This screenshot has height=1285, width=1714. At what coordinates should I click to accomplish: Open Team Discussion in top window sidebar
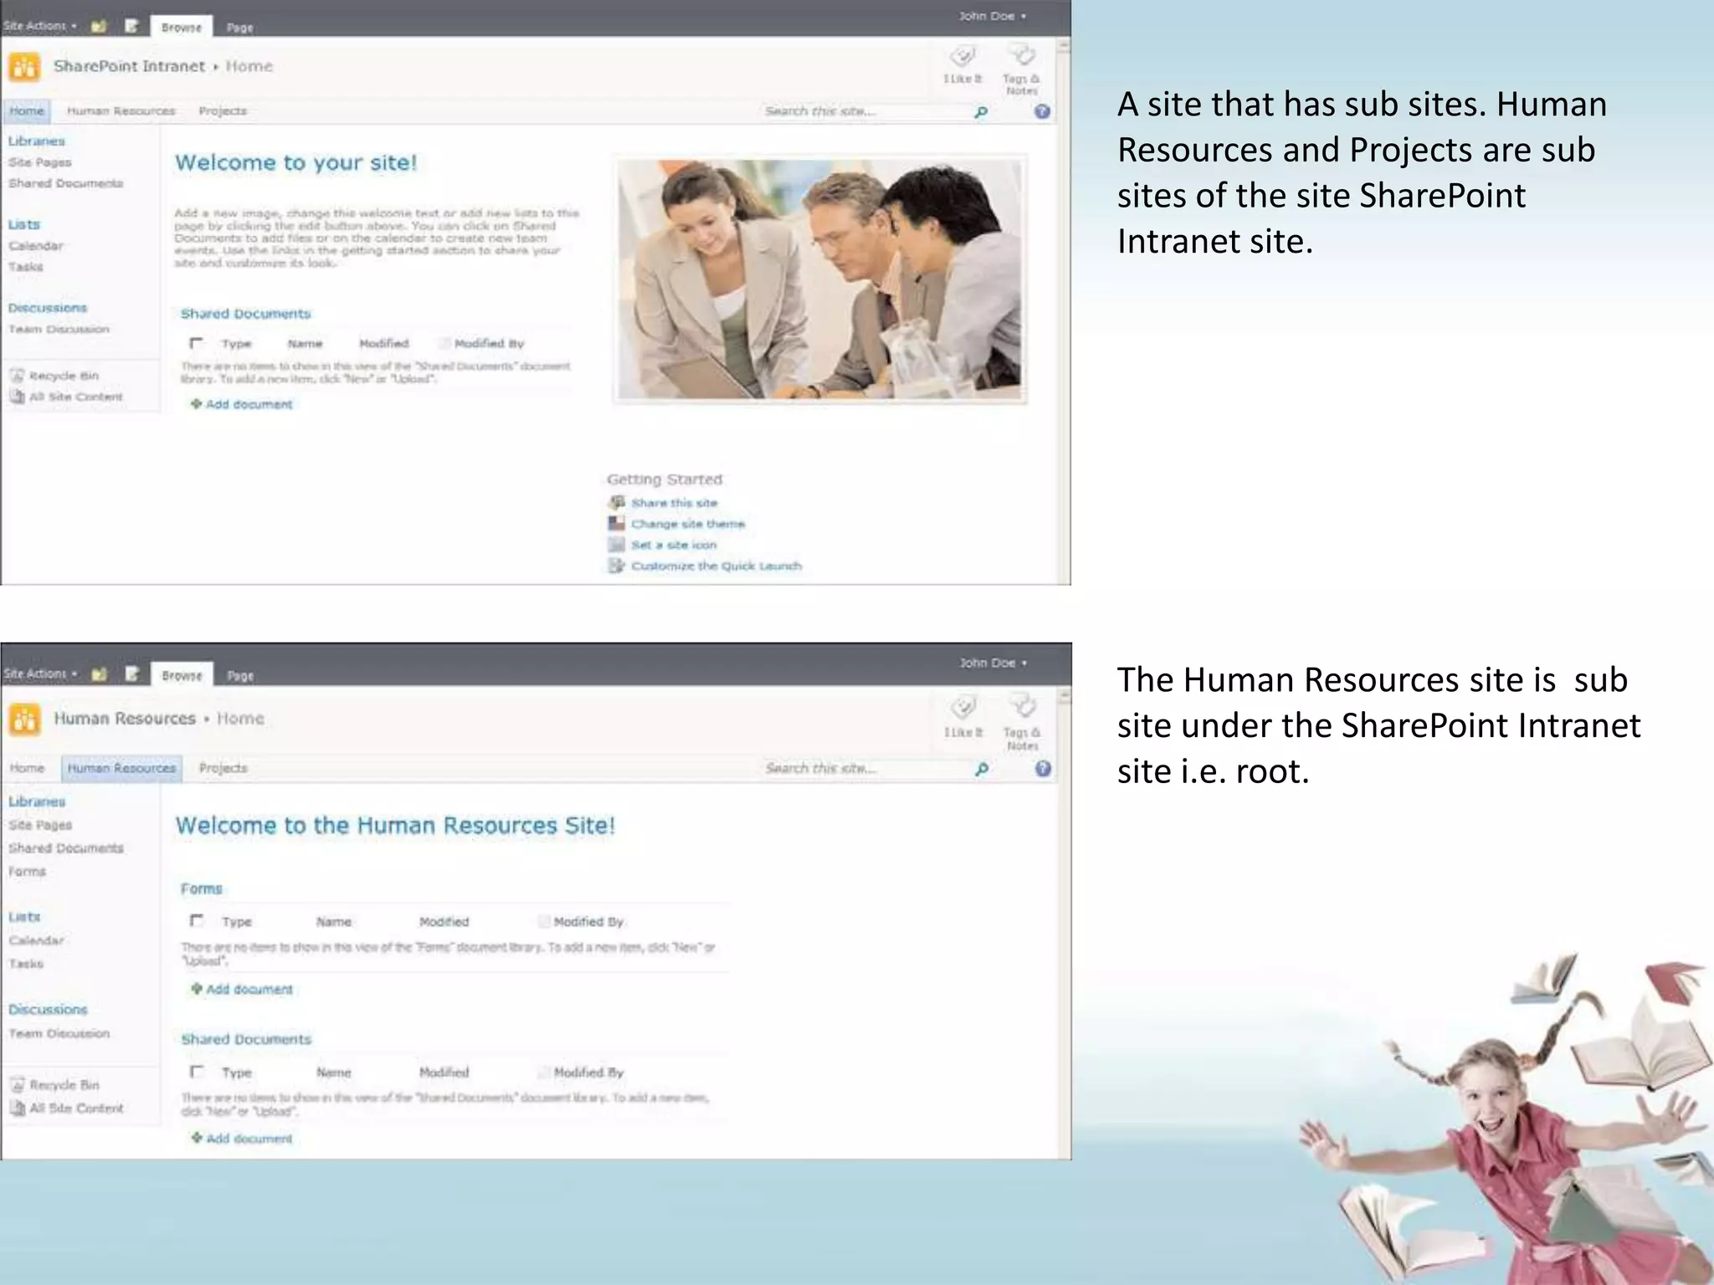(x=59, y=330)
